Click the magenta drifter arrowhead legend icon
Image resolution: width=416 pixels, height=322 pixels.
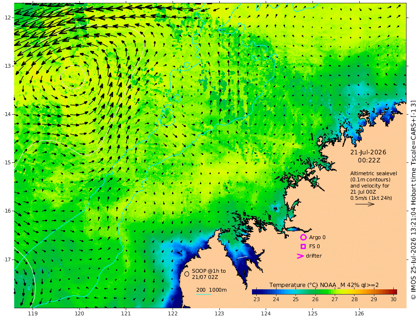click(x=300, y=256)
